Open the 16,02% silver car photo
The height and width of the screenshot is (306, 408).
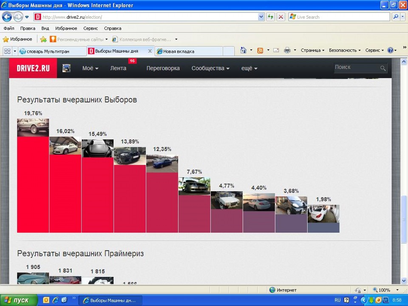point(65,145)
